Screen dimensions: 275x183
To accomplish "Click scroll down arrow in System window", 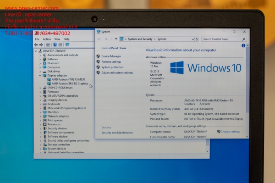I will point(247,137).
